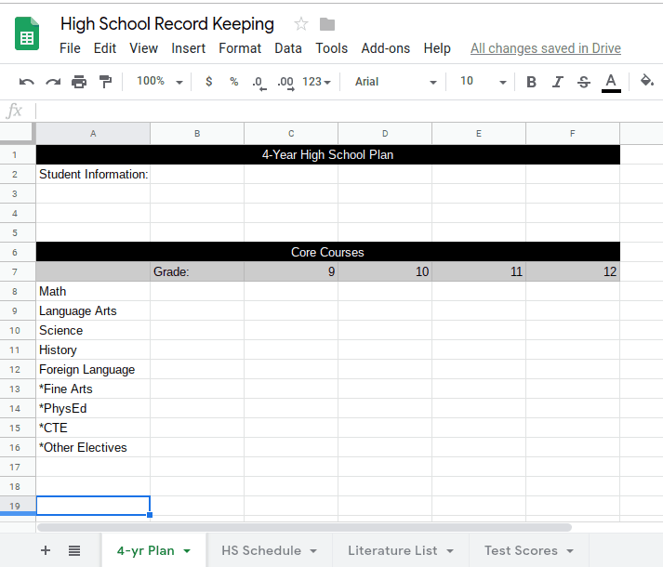Select the paint format roller icon
Image resolution: width=663 pixels, height=567 pixels.
tap(105, 82)
